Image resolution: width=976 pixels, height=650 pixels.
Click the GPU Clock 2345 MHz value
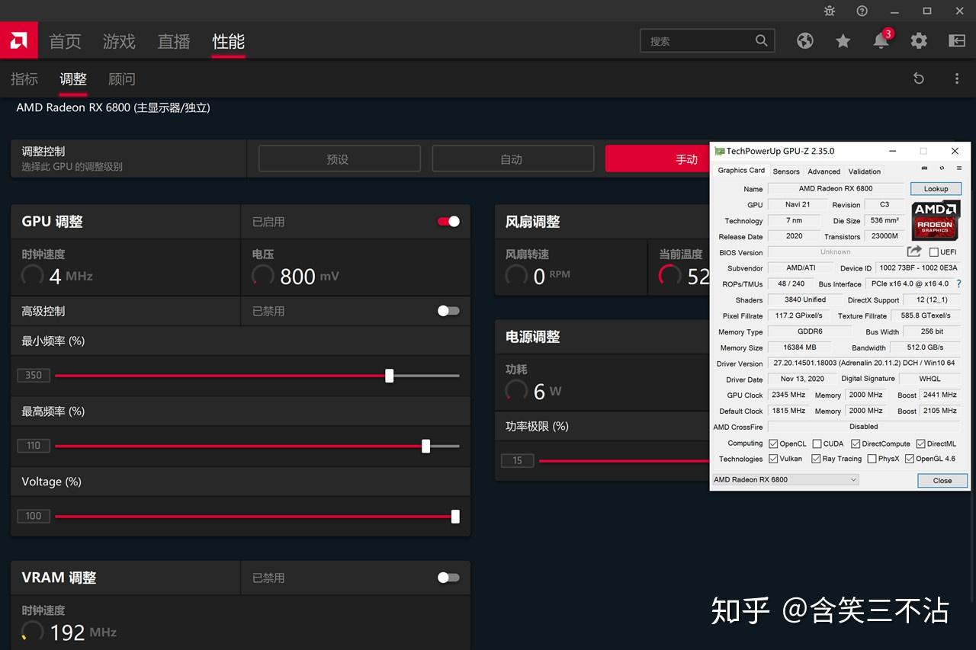[788, 395]
